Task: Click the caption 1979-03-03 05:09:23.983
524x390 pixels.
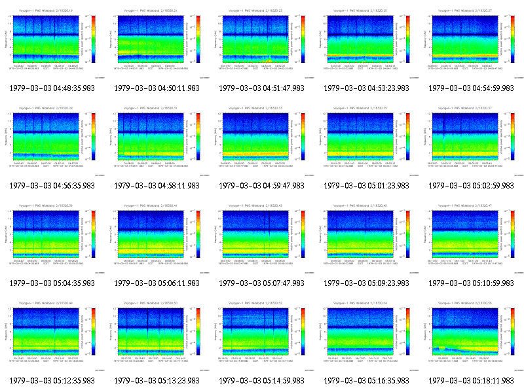Action: pos(367,283)
